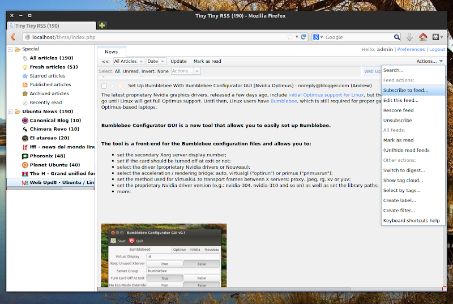Click the Web Upd8 feed icon

25,183
